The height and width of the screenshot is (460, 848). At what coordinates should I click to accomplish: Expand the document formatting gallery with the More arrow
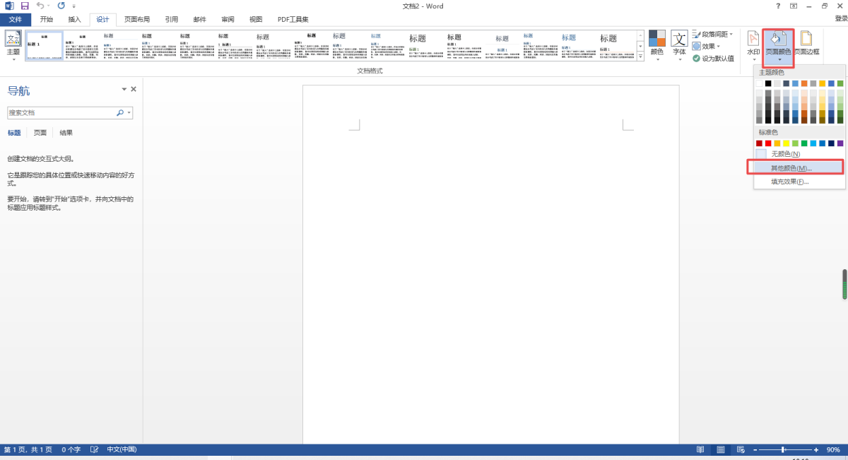640,58
